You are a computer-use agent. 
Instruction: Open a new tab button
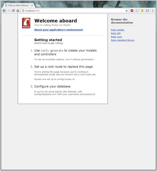[x=38, y=6]
